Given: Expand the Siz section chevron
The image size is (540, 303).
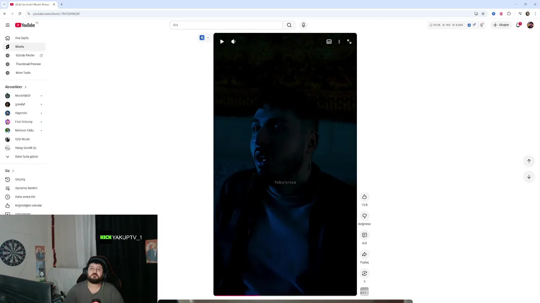Looking at the screenshot, I should tap(13, 171).
